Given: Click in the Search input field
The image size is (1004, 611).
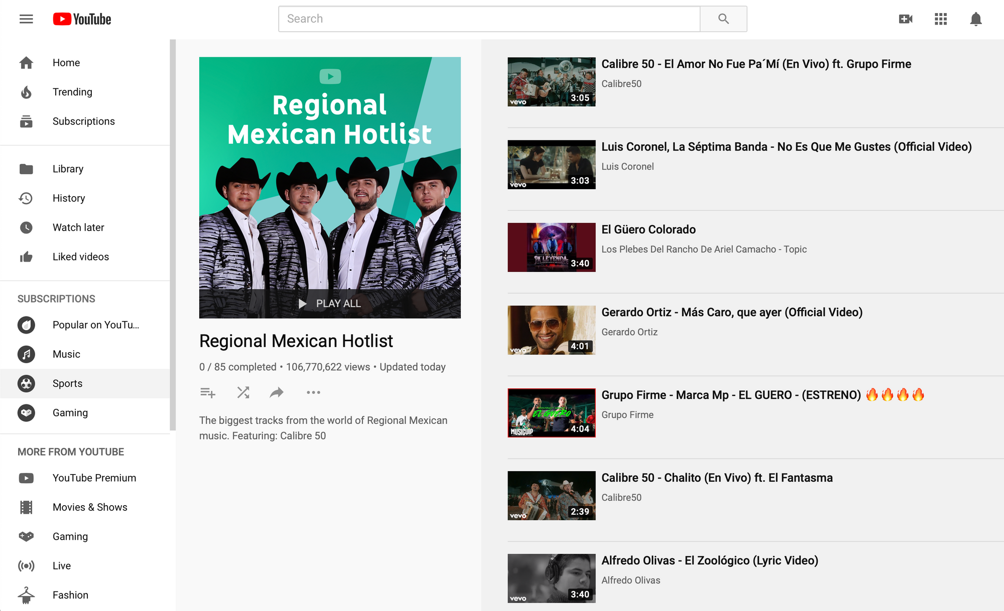Looking at the screenshot, I should click(489, 19).
